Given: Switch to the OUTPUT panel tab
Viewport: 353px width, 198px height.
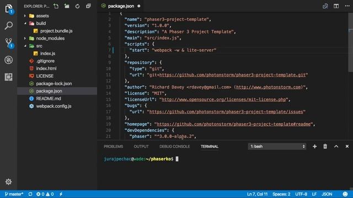Looking at the screenshot, I should 141,146.
